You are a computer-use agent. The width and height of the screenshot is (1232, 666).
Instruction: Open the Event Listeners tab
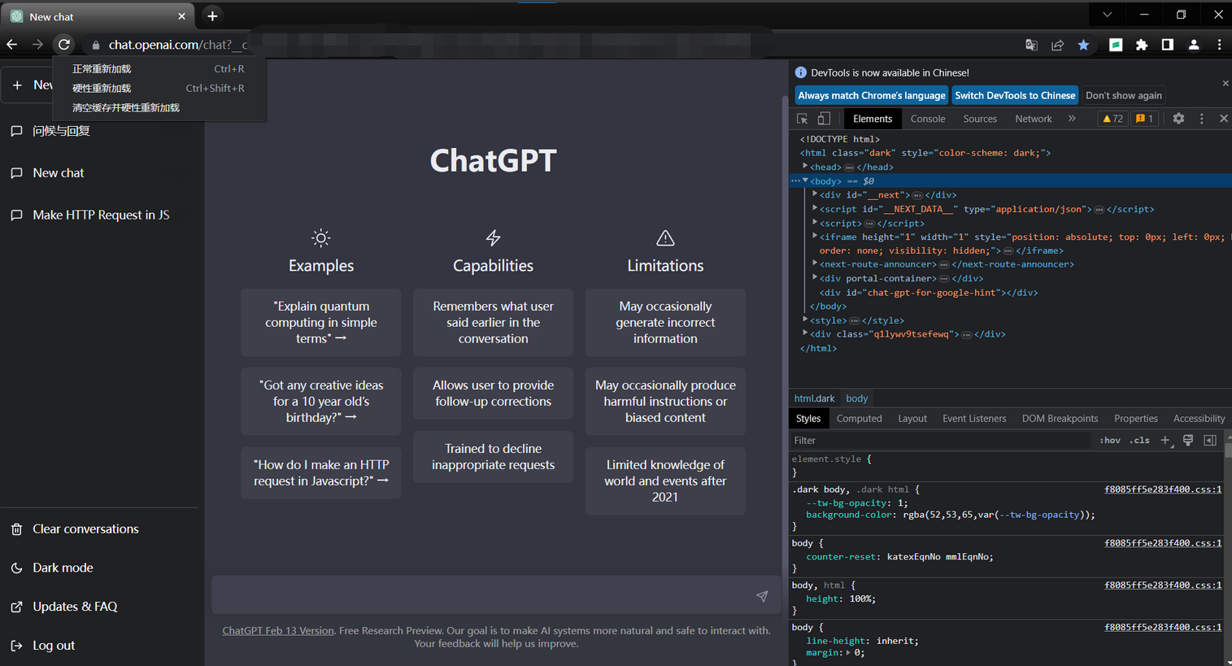click(x=974, y=419)
